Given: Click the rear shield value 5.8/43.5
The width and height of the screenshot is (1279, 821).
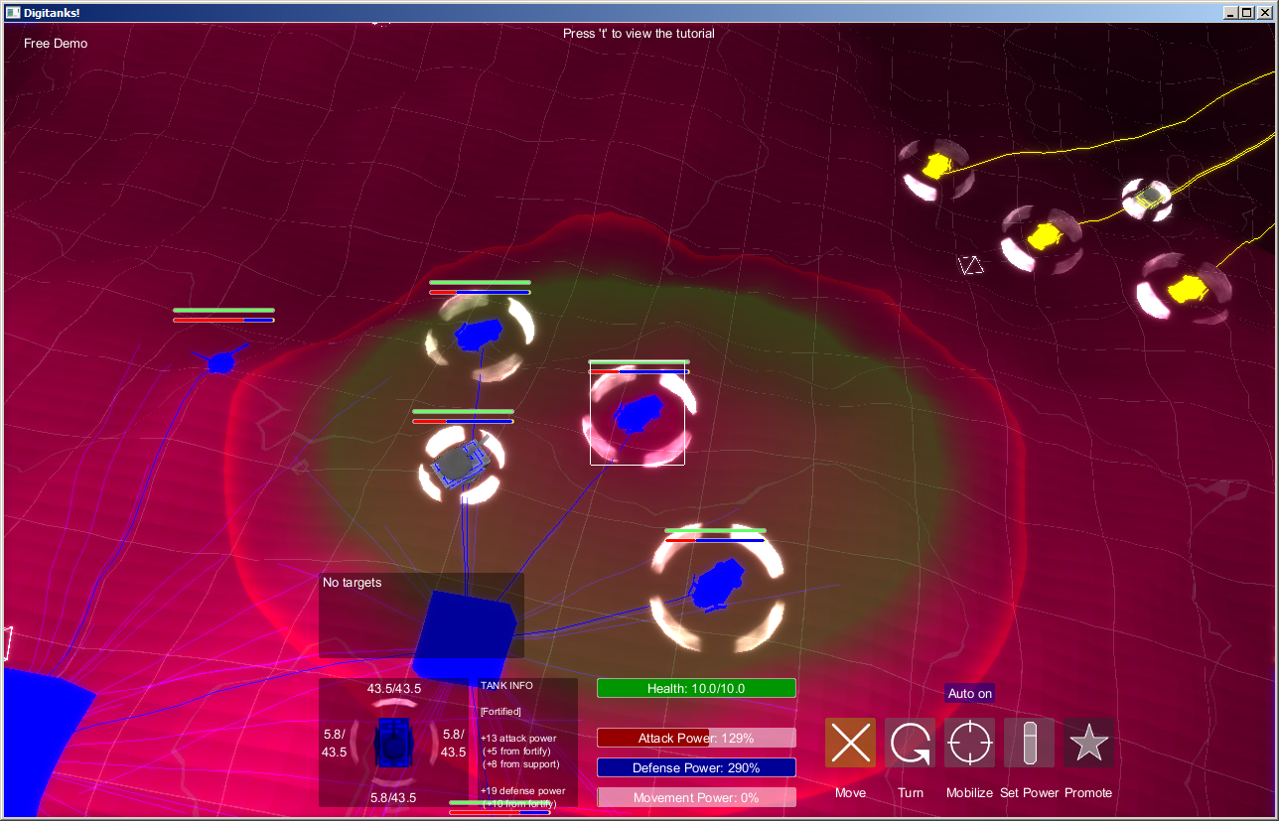Looking at the screenshot, I should click(x=393, y=798).
